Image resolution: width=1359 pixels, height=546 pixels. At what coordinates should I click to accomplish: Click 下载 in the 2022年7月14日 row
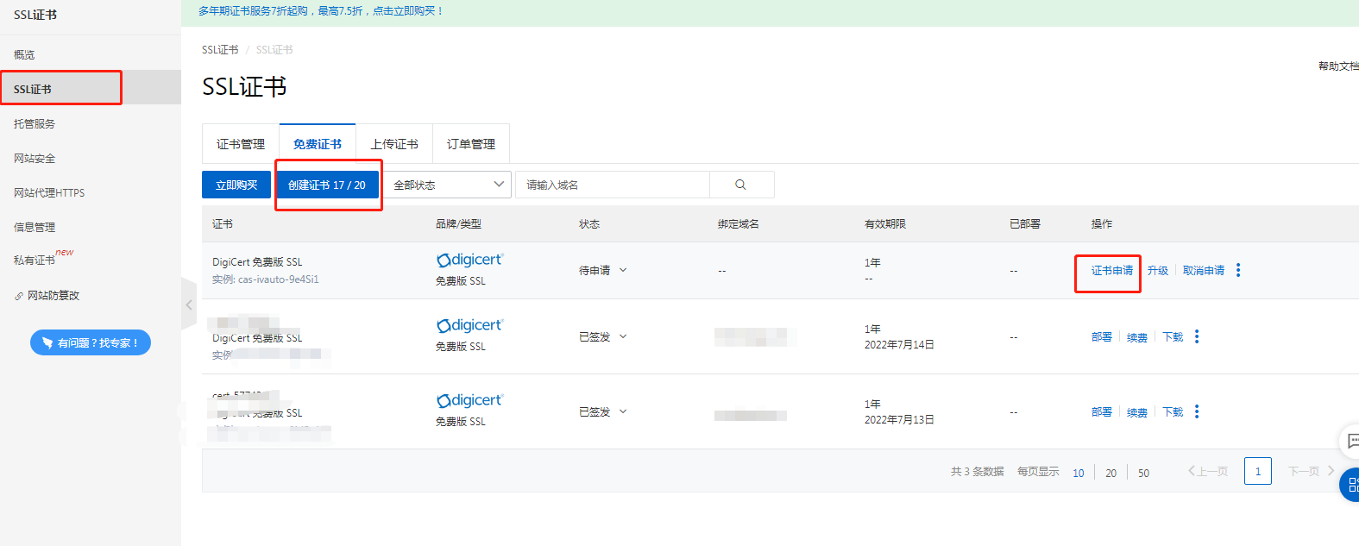[1173, 336]
